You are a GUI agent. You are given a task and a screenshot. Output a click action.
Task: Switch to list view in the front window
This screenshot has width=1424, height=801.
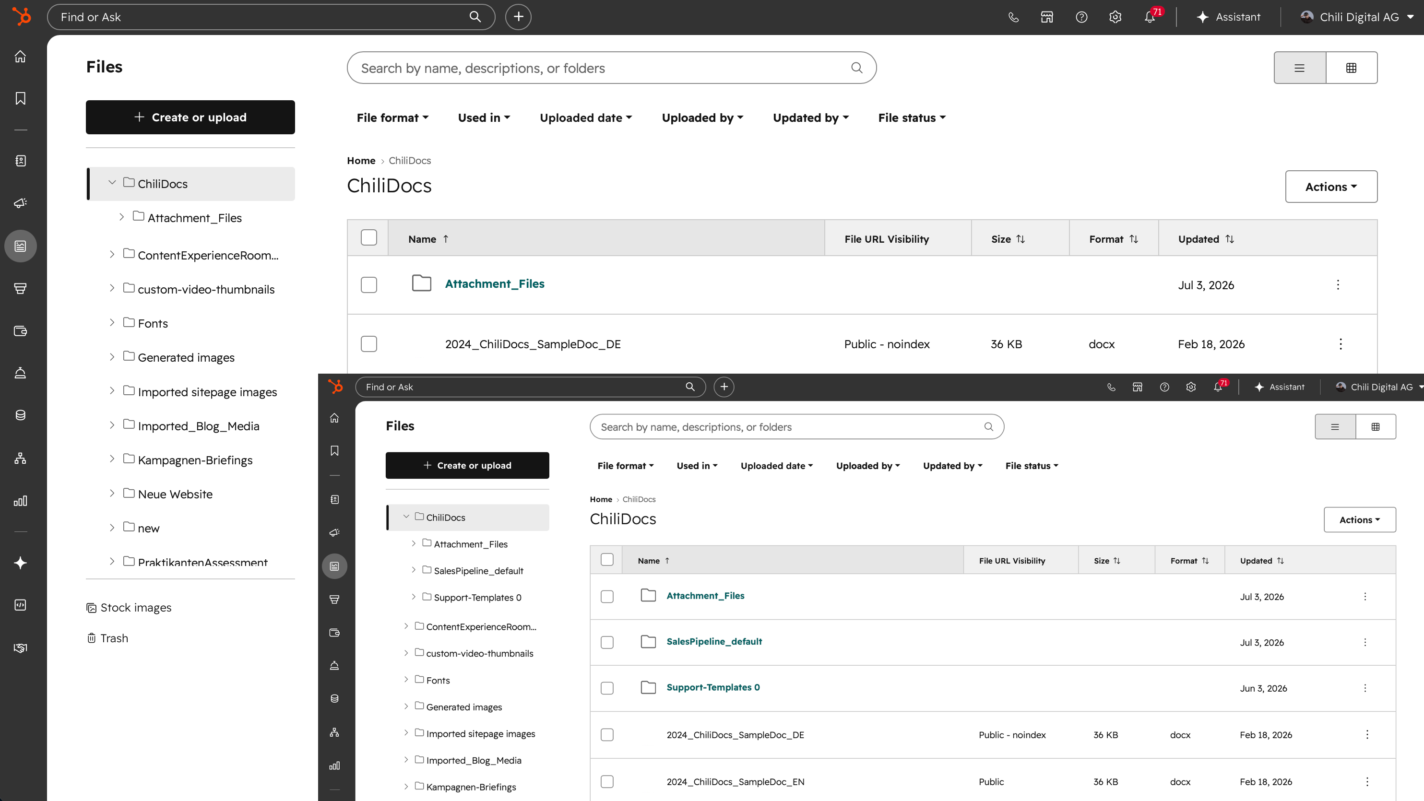[1335, 427]
